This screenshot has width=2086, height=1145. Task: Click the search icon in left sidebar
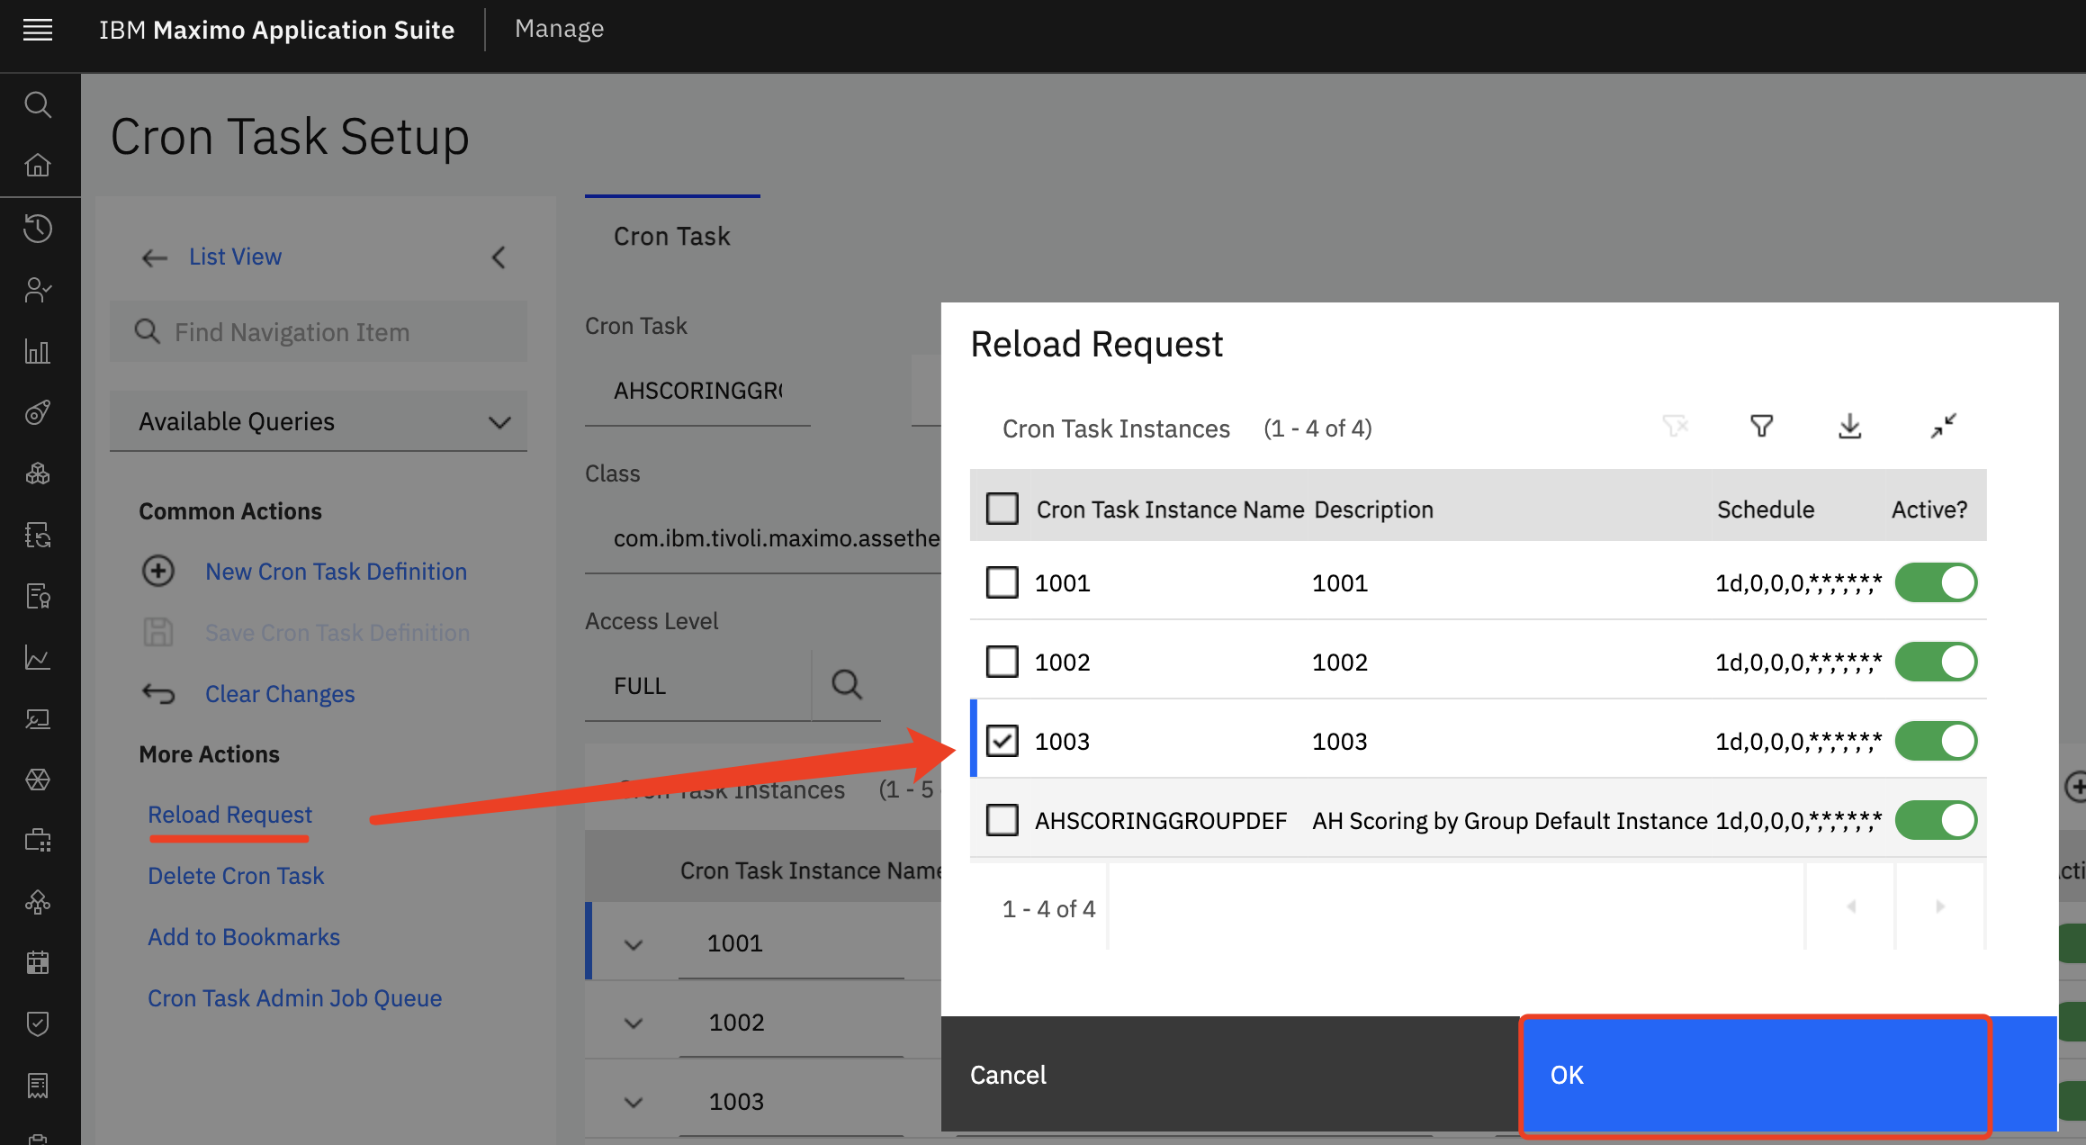point(38,104)
